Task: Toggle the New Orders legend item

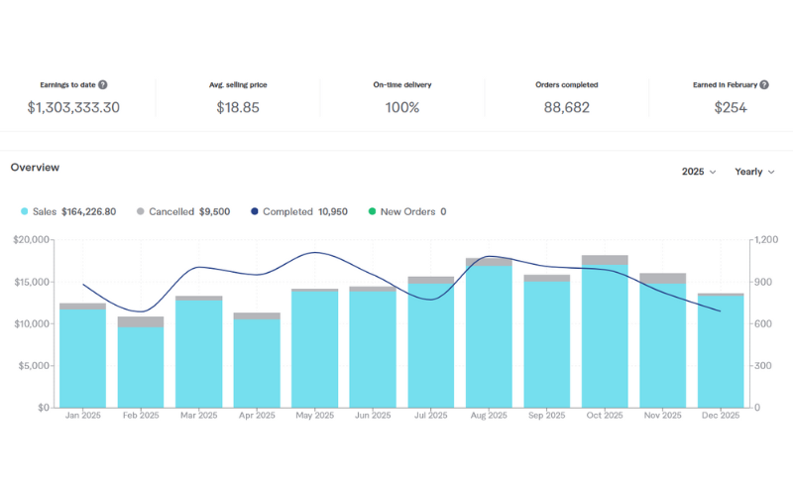Action: [407, 211]
